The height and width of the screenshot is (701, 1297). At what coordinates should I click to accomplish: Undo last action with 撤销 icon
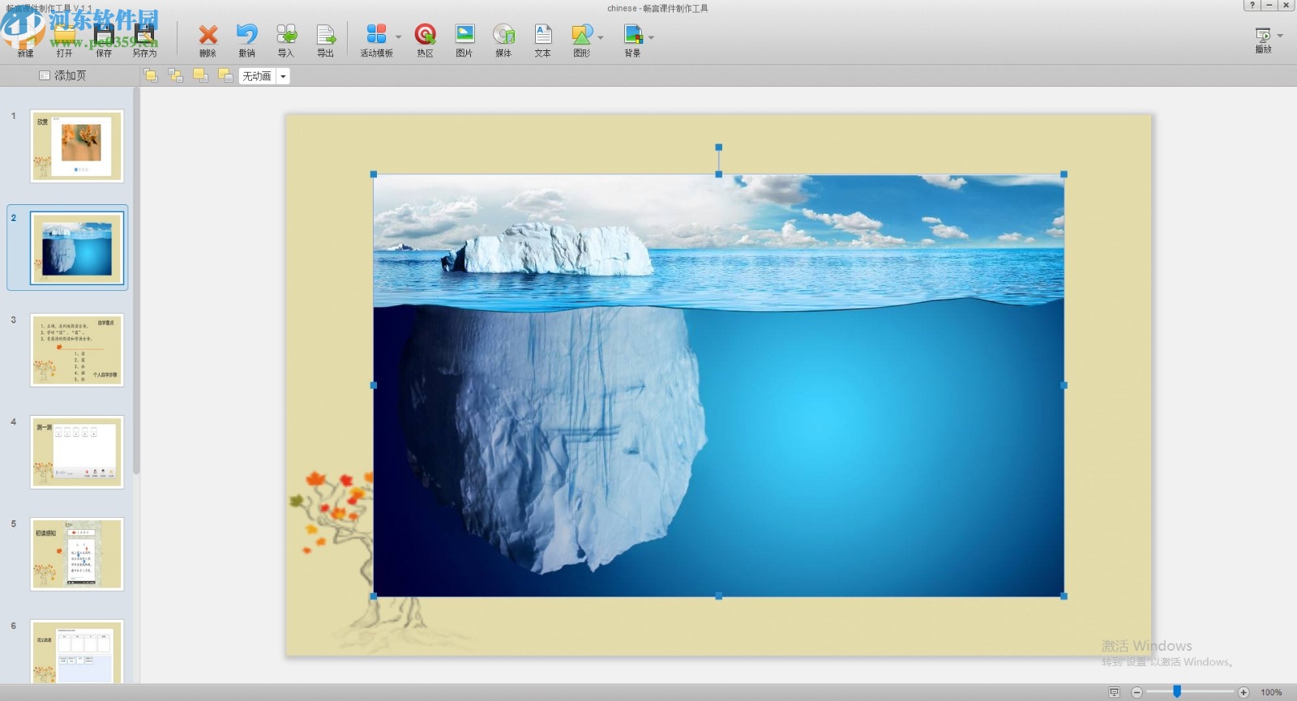(x=246, y=39)
